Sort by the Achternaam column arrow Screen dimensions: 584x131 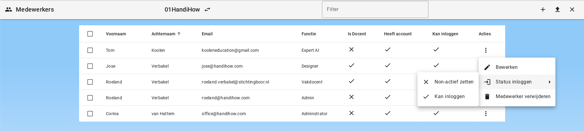[179, 34]
